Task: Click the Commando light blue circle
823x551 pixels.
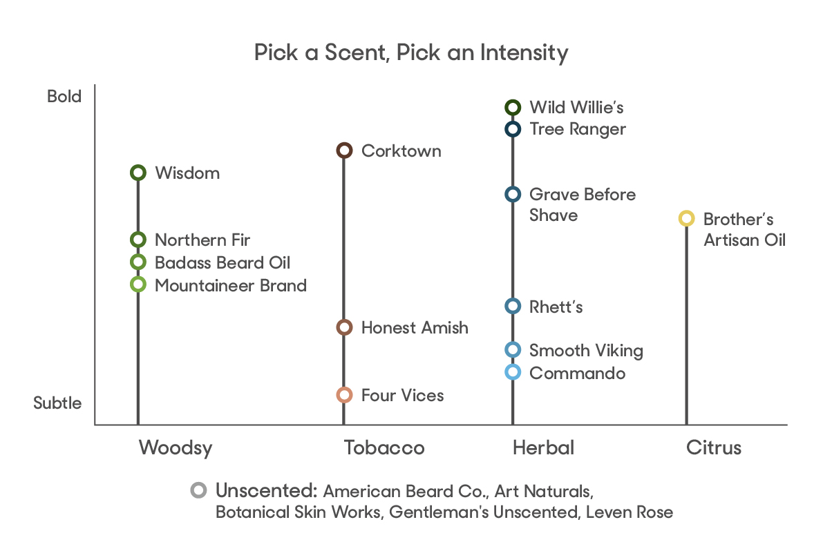Action: point(513,372)
